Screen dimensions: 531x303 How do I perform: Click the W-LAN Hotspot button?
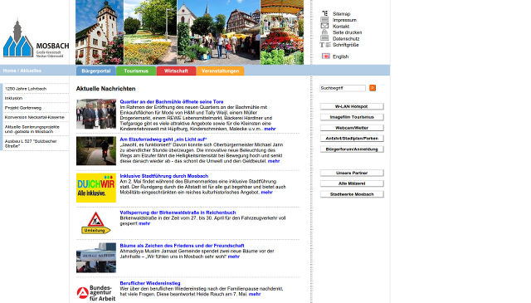352,106
